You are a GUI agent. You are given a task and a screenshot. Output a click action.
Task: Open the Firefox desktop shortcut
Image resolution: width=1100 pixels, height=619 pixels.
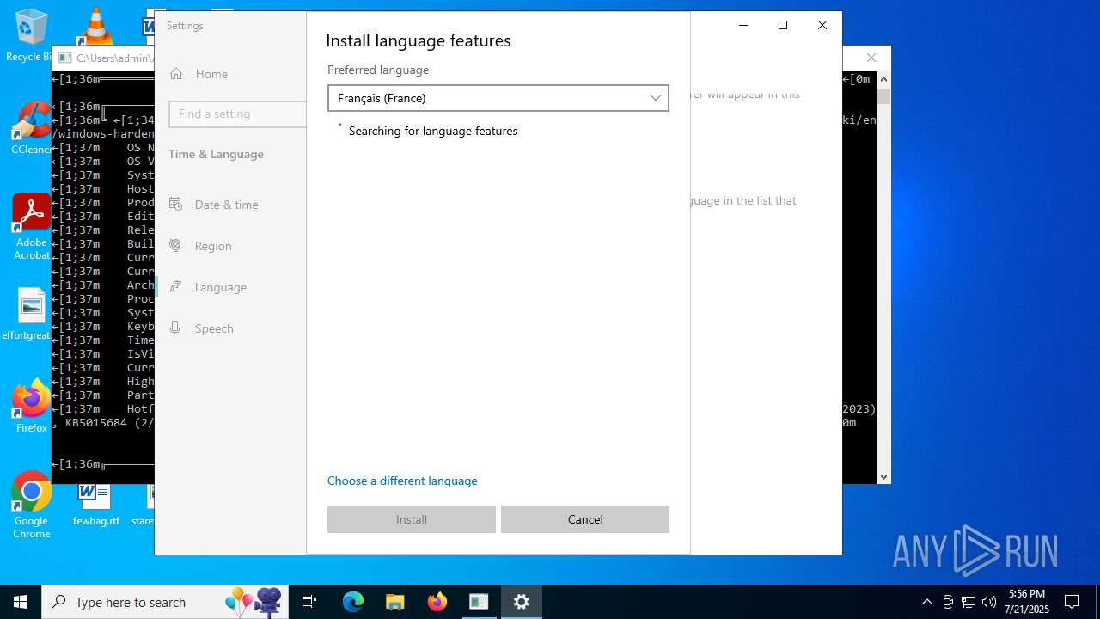pyautogui.click(x=32, y=406)
